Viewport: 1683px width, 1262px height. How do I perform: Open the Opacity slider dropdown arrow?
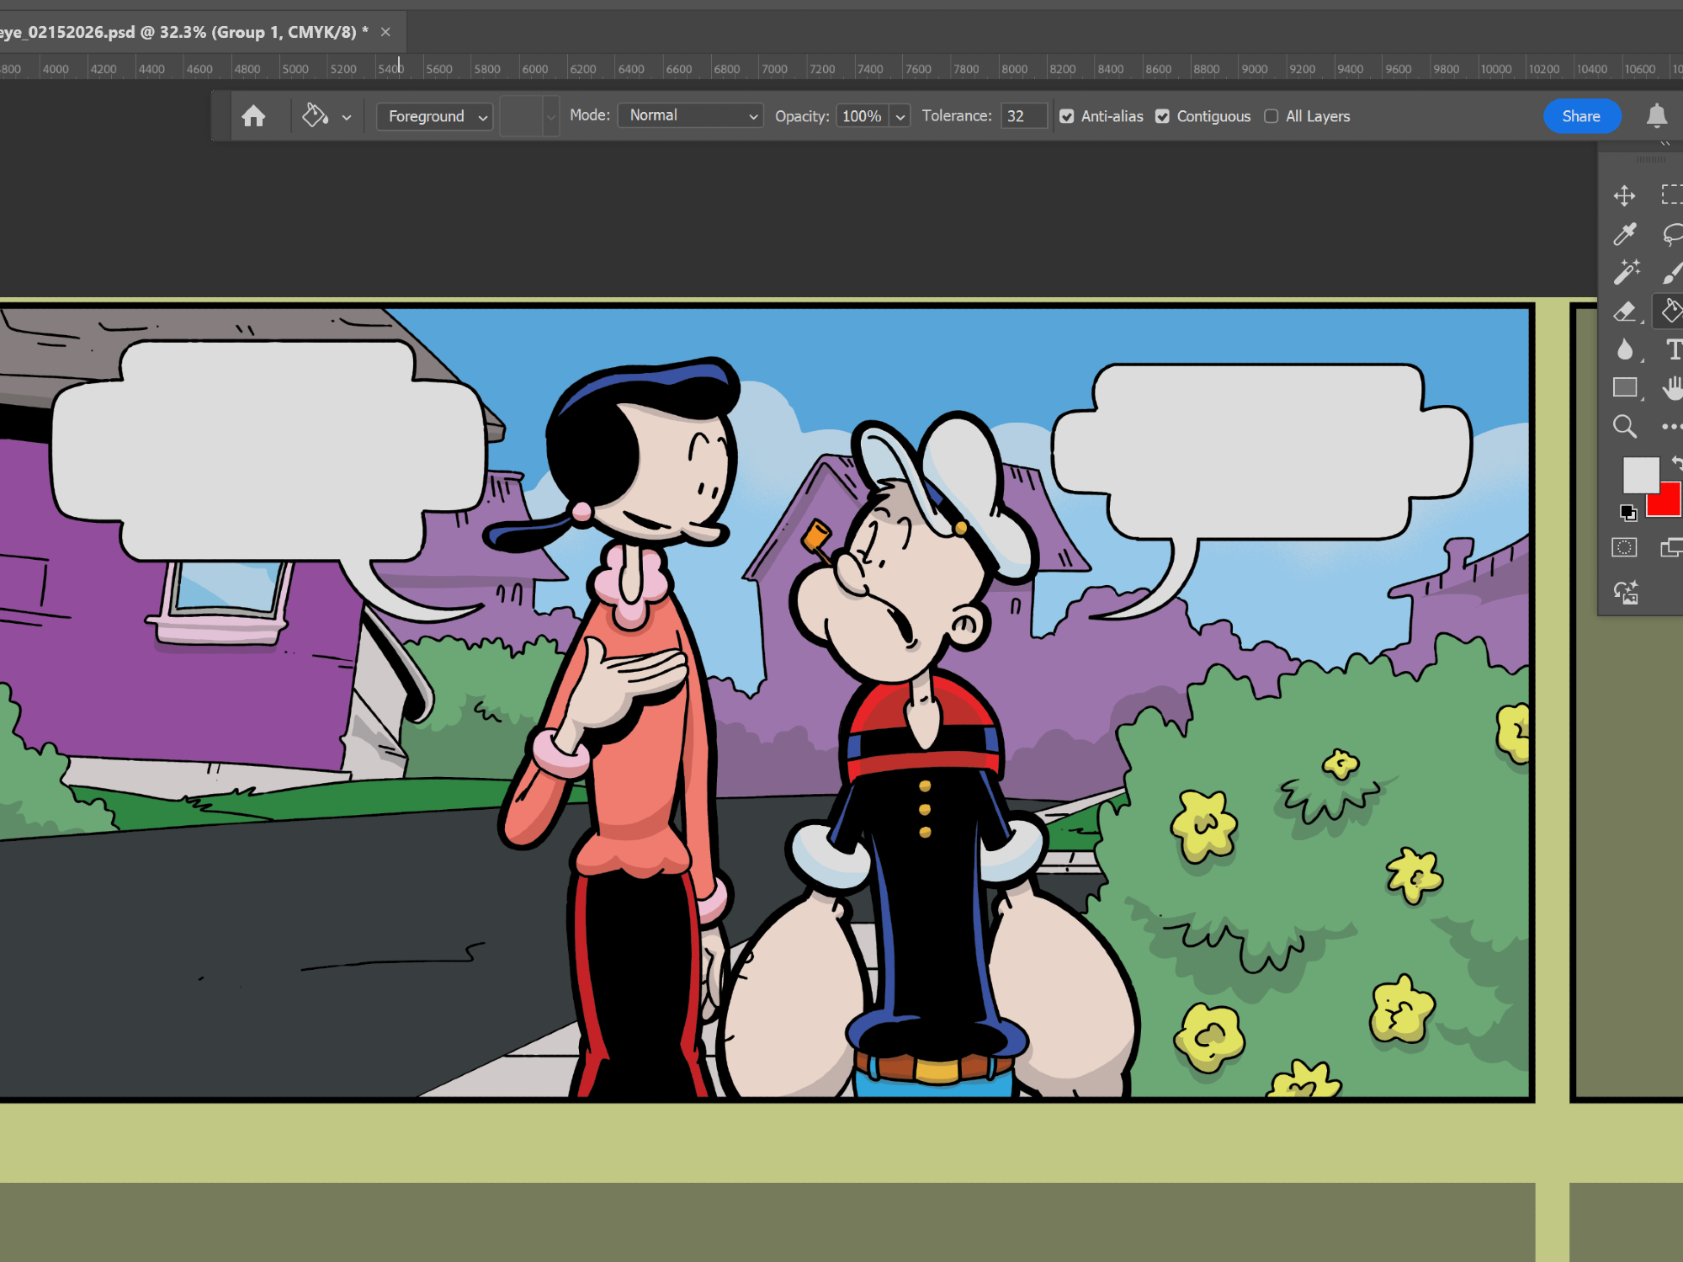tap(900, 117)
